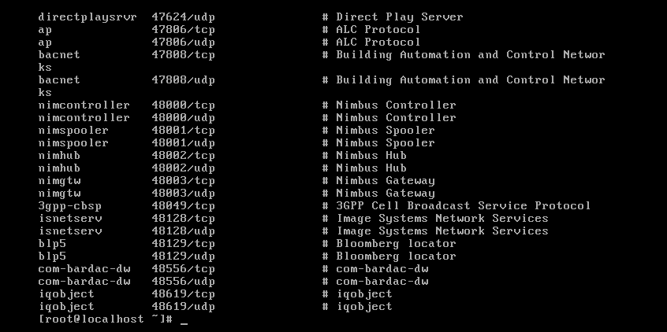Click the ALC Protocol tcp comment

(x=378, y=30)
